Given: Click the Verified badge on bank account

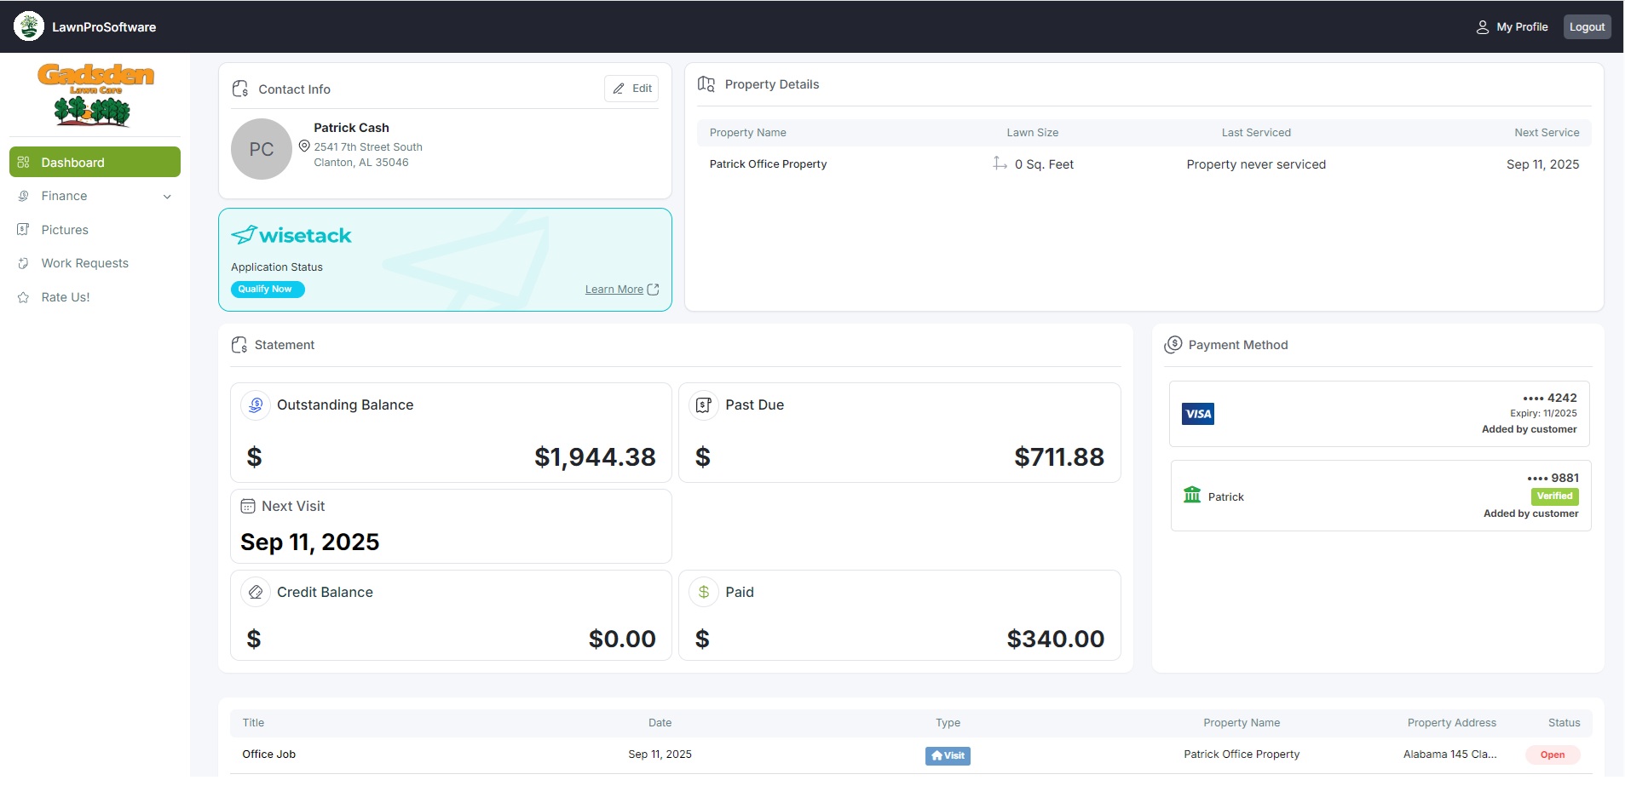Looking at the screenshot, I should (x=1554, y=496).
